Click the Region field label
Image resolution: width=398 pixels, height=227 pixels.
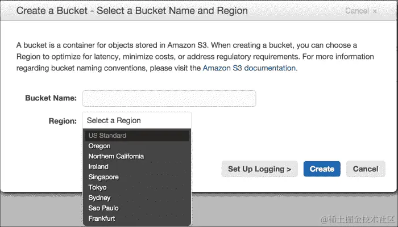(x=63, y=121)
